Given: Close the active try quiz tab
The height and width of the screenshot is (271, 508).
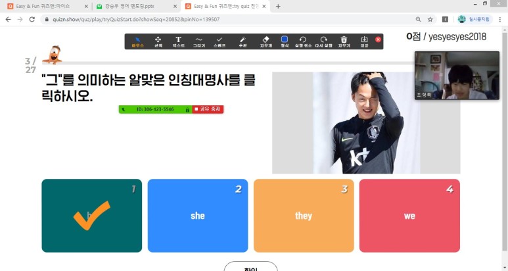Looking at the screenshot, I should 264,7.
